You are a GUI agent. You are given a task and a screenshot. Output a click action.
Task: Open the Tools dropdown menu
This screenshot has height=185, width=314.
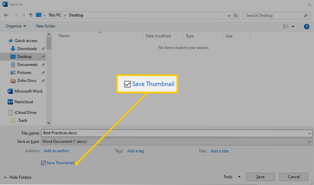pyautogui.click(x=232, y=177)
